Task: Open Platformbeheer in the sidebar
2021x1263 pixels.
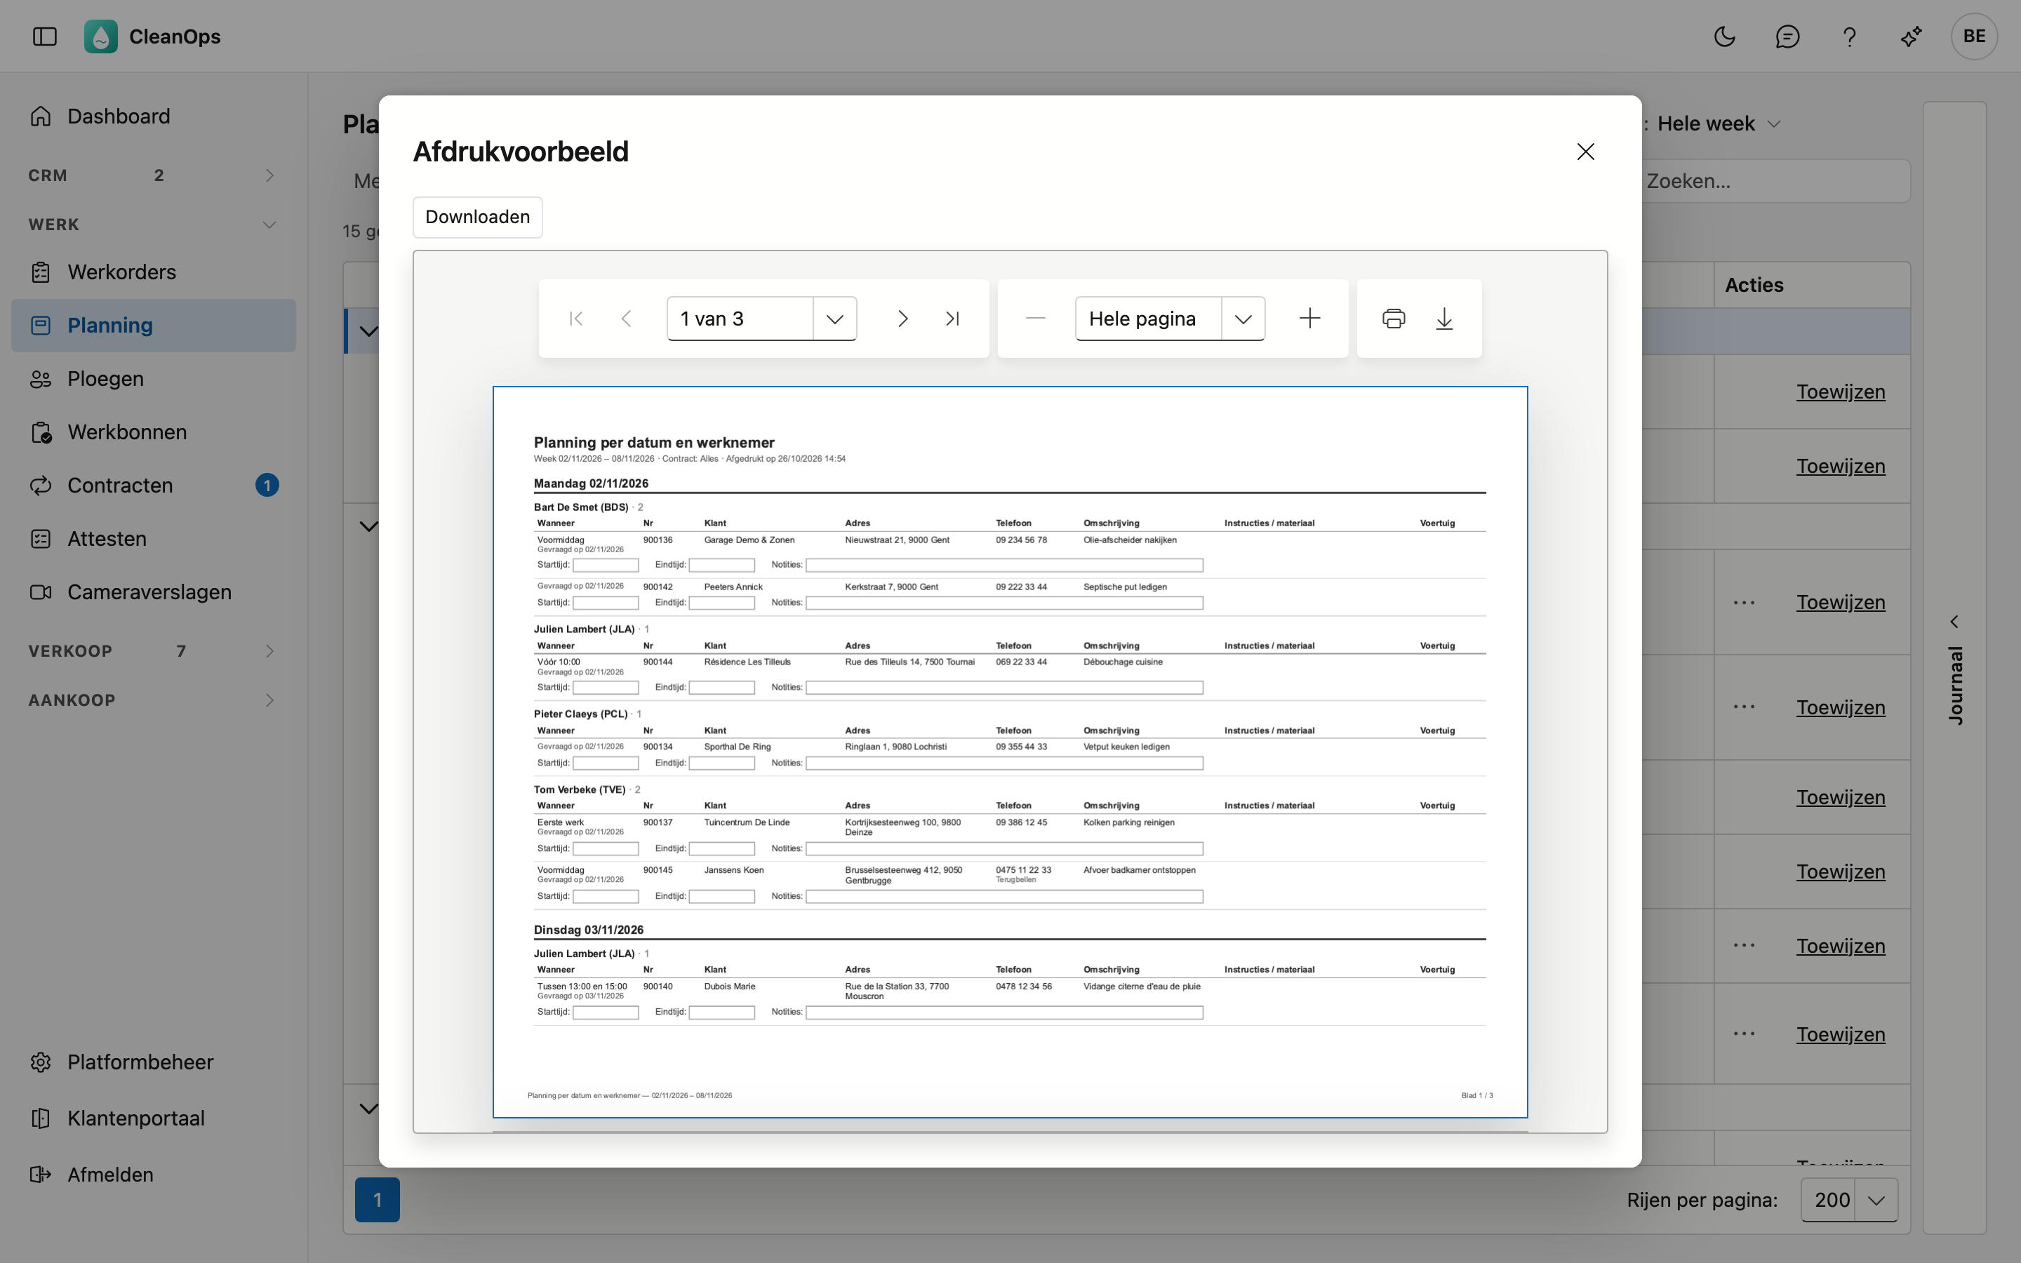Action: point(153,1062)
